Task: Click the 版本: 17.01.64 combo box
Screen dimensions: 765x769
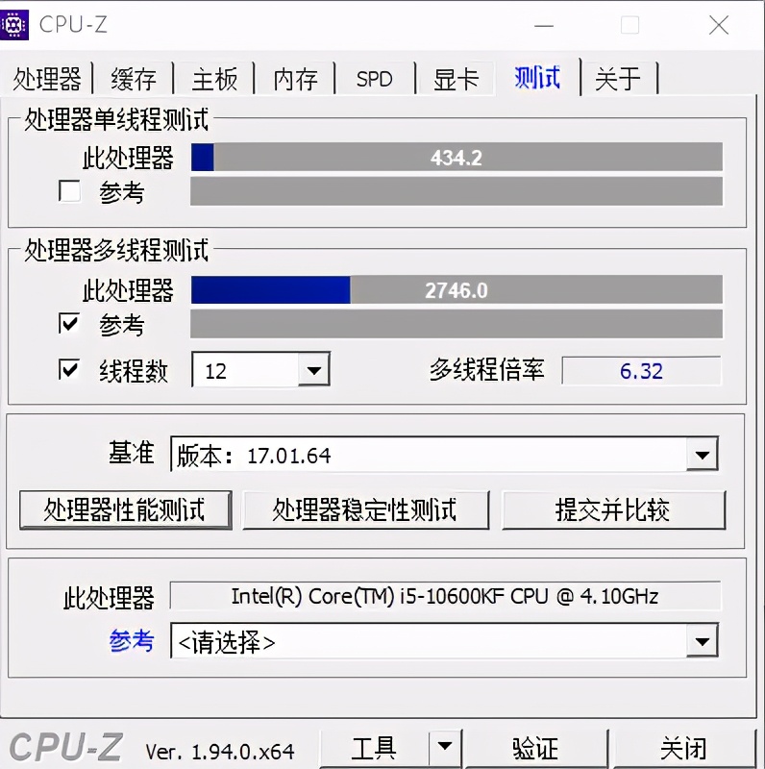Action: coord(444,455)
